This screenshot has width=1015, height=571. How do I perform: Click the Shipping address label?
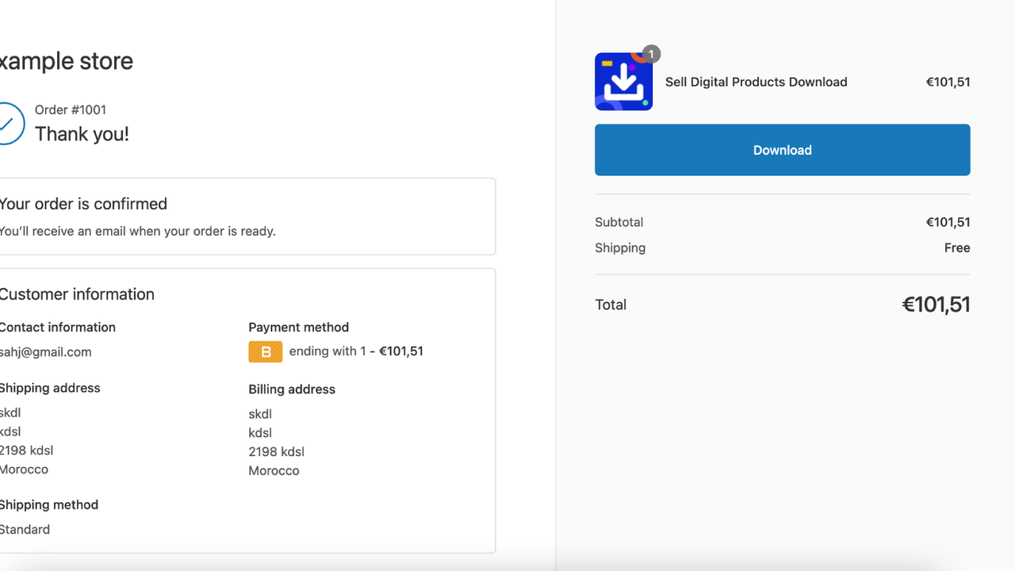(x=50, y=389)
